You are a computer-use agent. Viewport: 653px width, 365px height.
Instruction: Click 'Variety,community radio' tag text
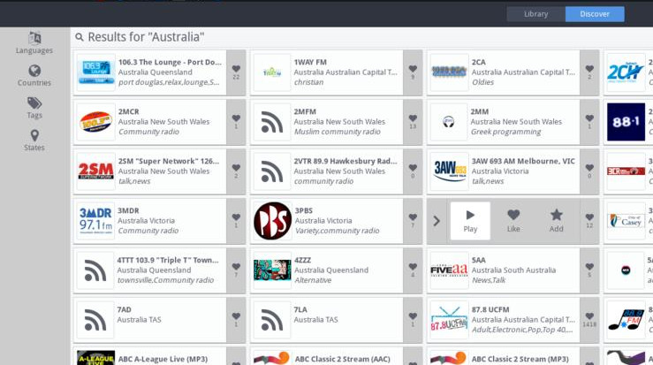coord(337,231)
